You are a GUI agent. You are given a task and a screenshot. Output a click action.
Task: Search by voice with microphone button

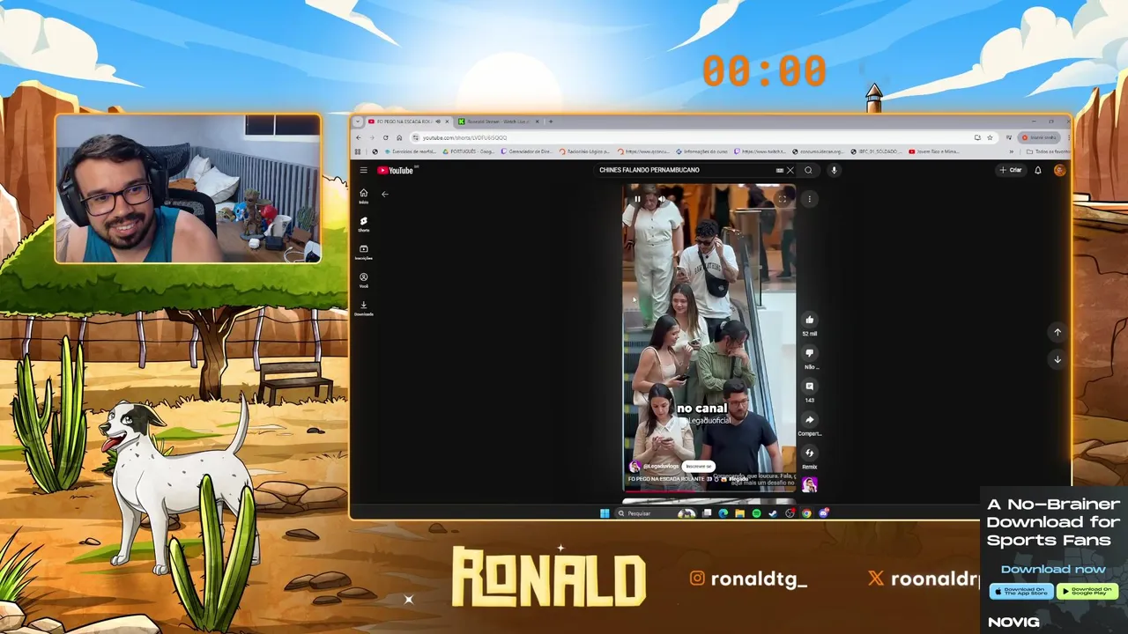coord(833,170)
